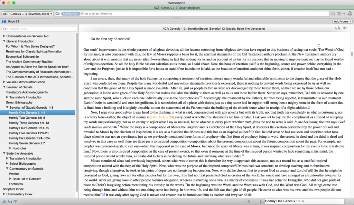
Task: Click footnote 1 link after the heading
Action: (x=130, y=38)
